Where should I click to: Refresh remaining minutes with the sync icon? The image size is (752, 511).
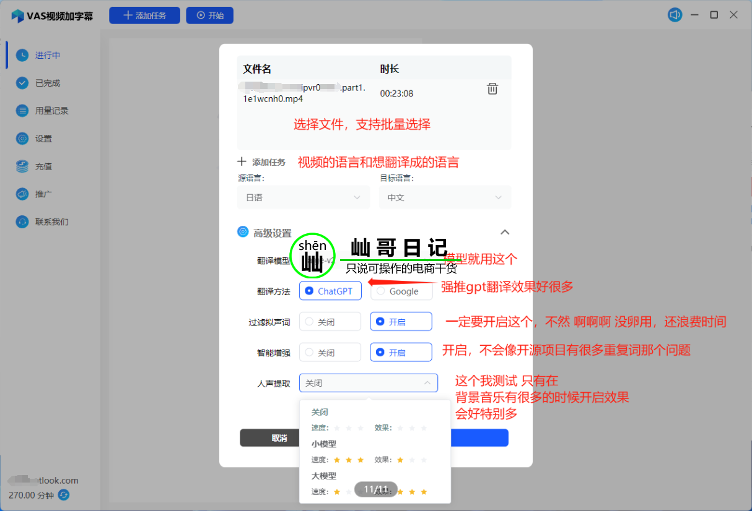[64, 495]
